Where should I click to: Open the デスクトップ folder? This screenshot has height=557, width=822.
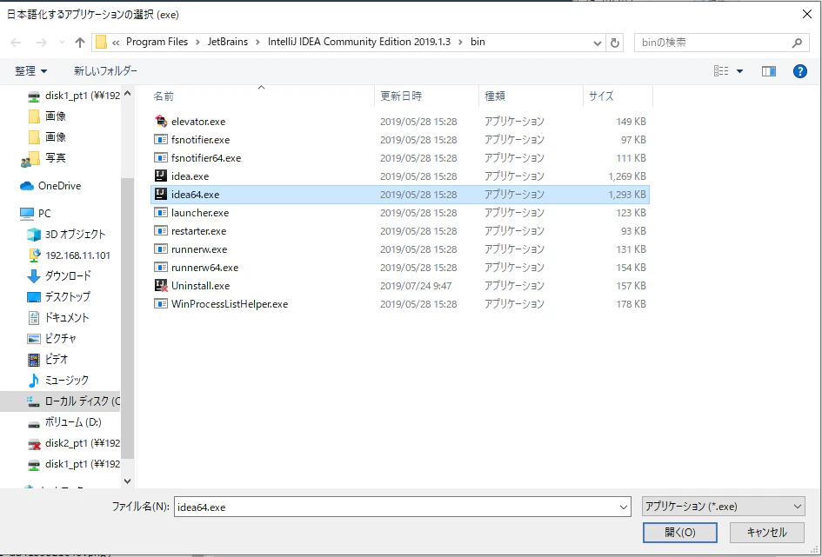58,297
